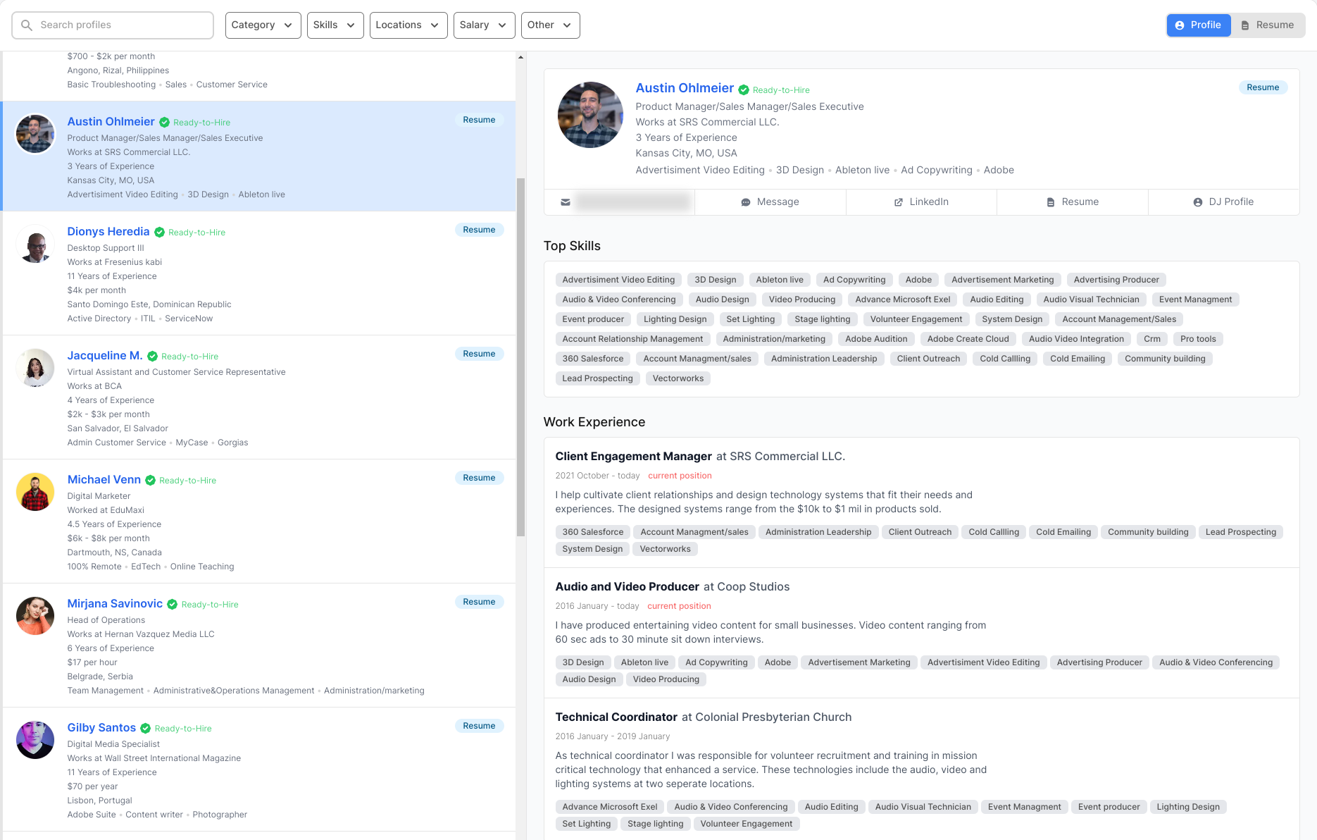The height and width of the screenshot is (840, 1317).
Task: Click the envelope email icon
Action: tap(566, 202)
